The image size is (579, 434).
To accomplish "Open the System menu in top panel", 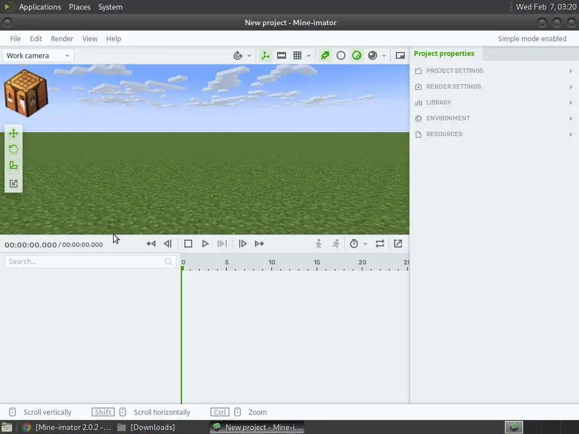I will pyautogui.click(x=110, y=7).
